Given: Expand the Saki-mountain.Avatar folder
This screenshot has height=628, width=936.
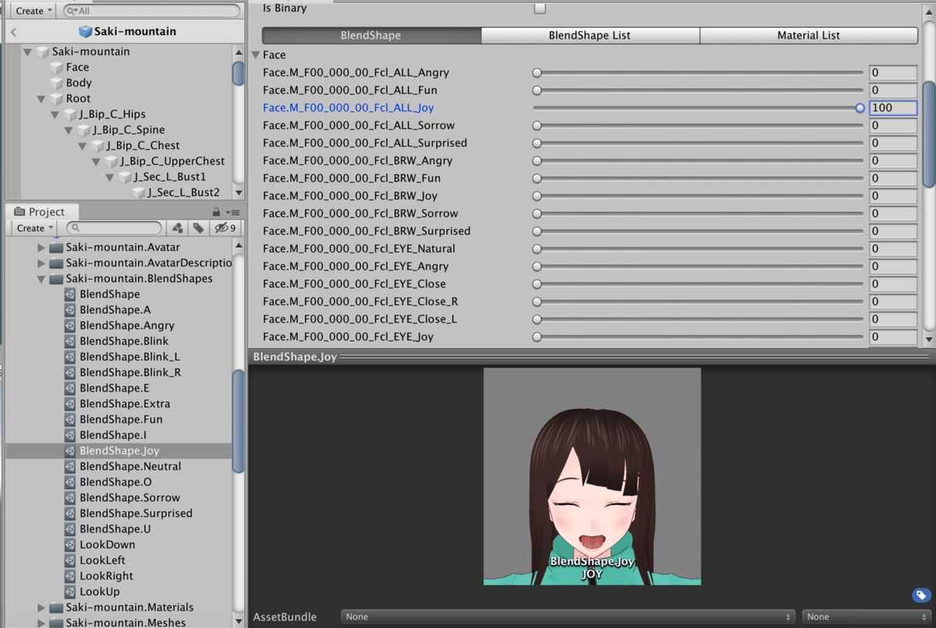Looking at the screenshot, I should click(x=42, y=247).
